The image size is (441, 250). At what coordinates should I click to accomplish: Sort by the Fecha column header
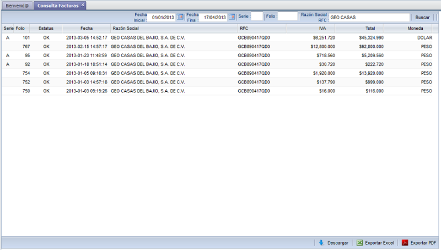point(87,27)
